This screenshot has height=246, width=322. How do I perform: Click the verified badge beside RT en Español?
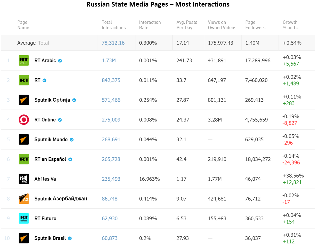[70, 159]
